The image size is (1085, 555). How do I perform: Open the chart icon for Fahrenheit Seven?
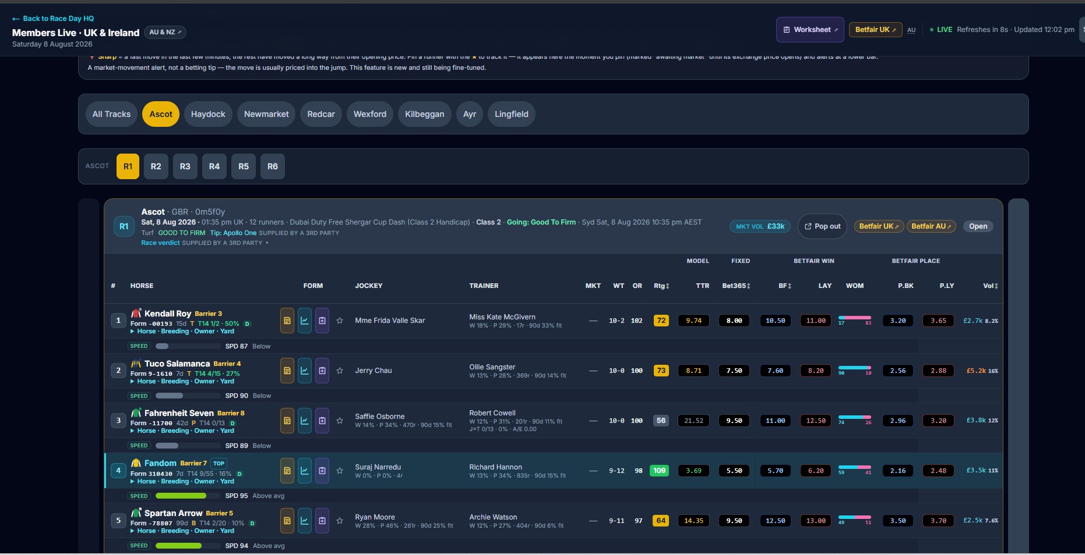[x=304, y=421]
